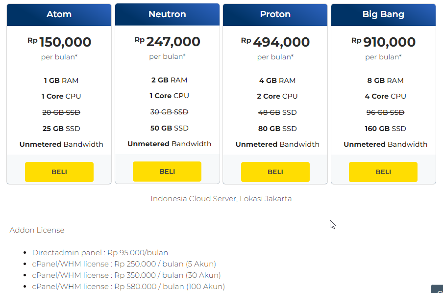
Task: Open the dark chat widget in bottom-right corner
Action: pyautogui.click(x=437, y=289)
